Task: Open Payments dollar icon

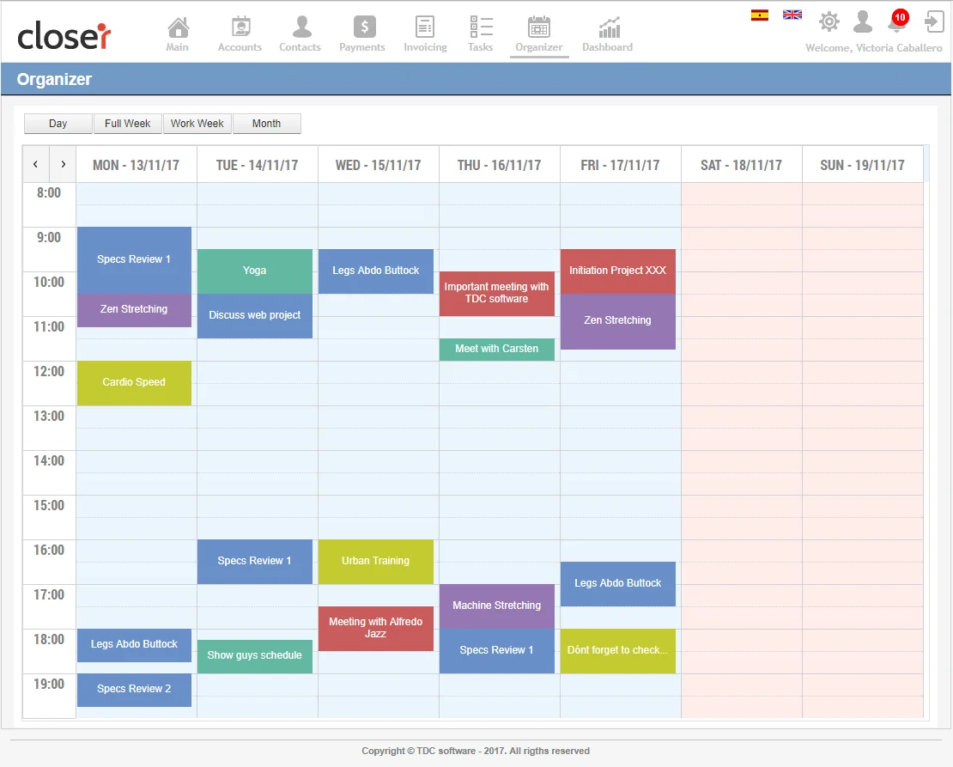Action: [x=362, y=27]
